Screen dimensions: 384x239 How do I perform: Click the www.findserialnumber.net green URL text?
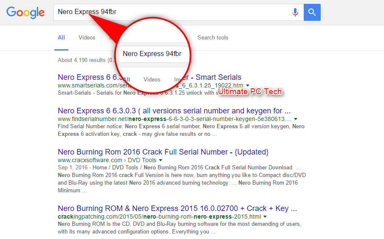174,119
